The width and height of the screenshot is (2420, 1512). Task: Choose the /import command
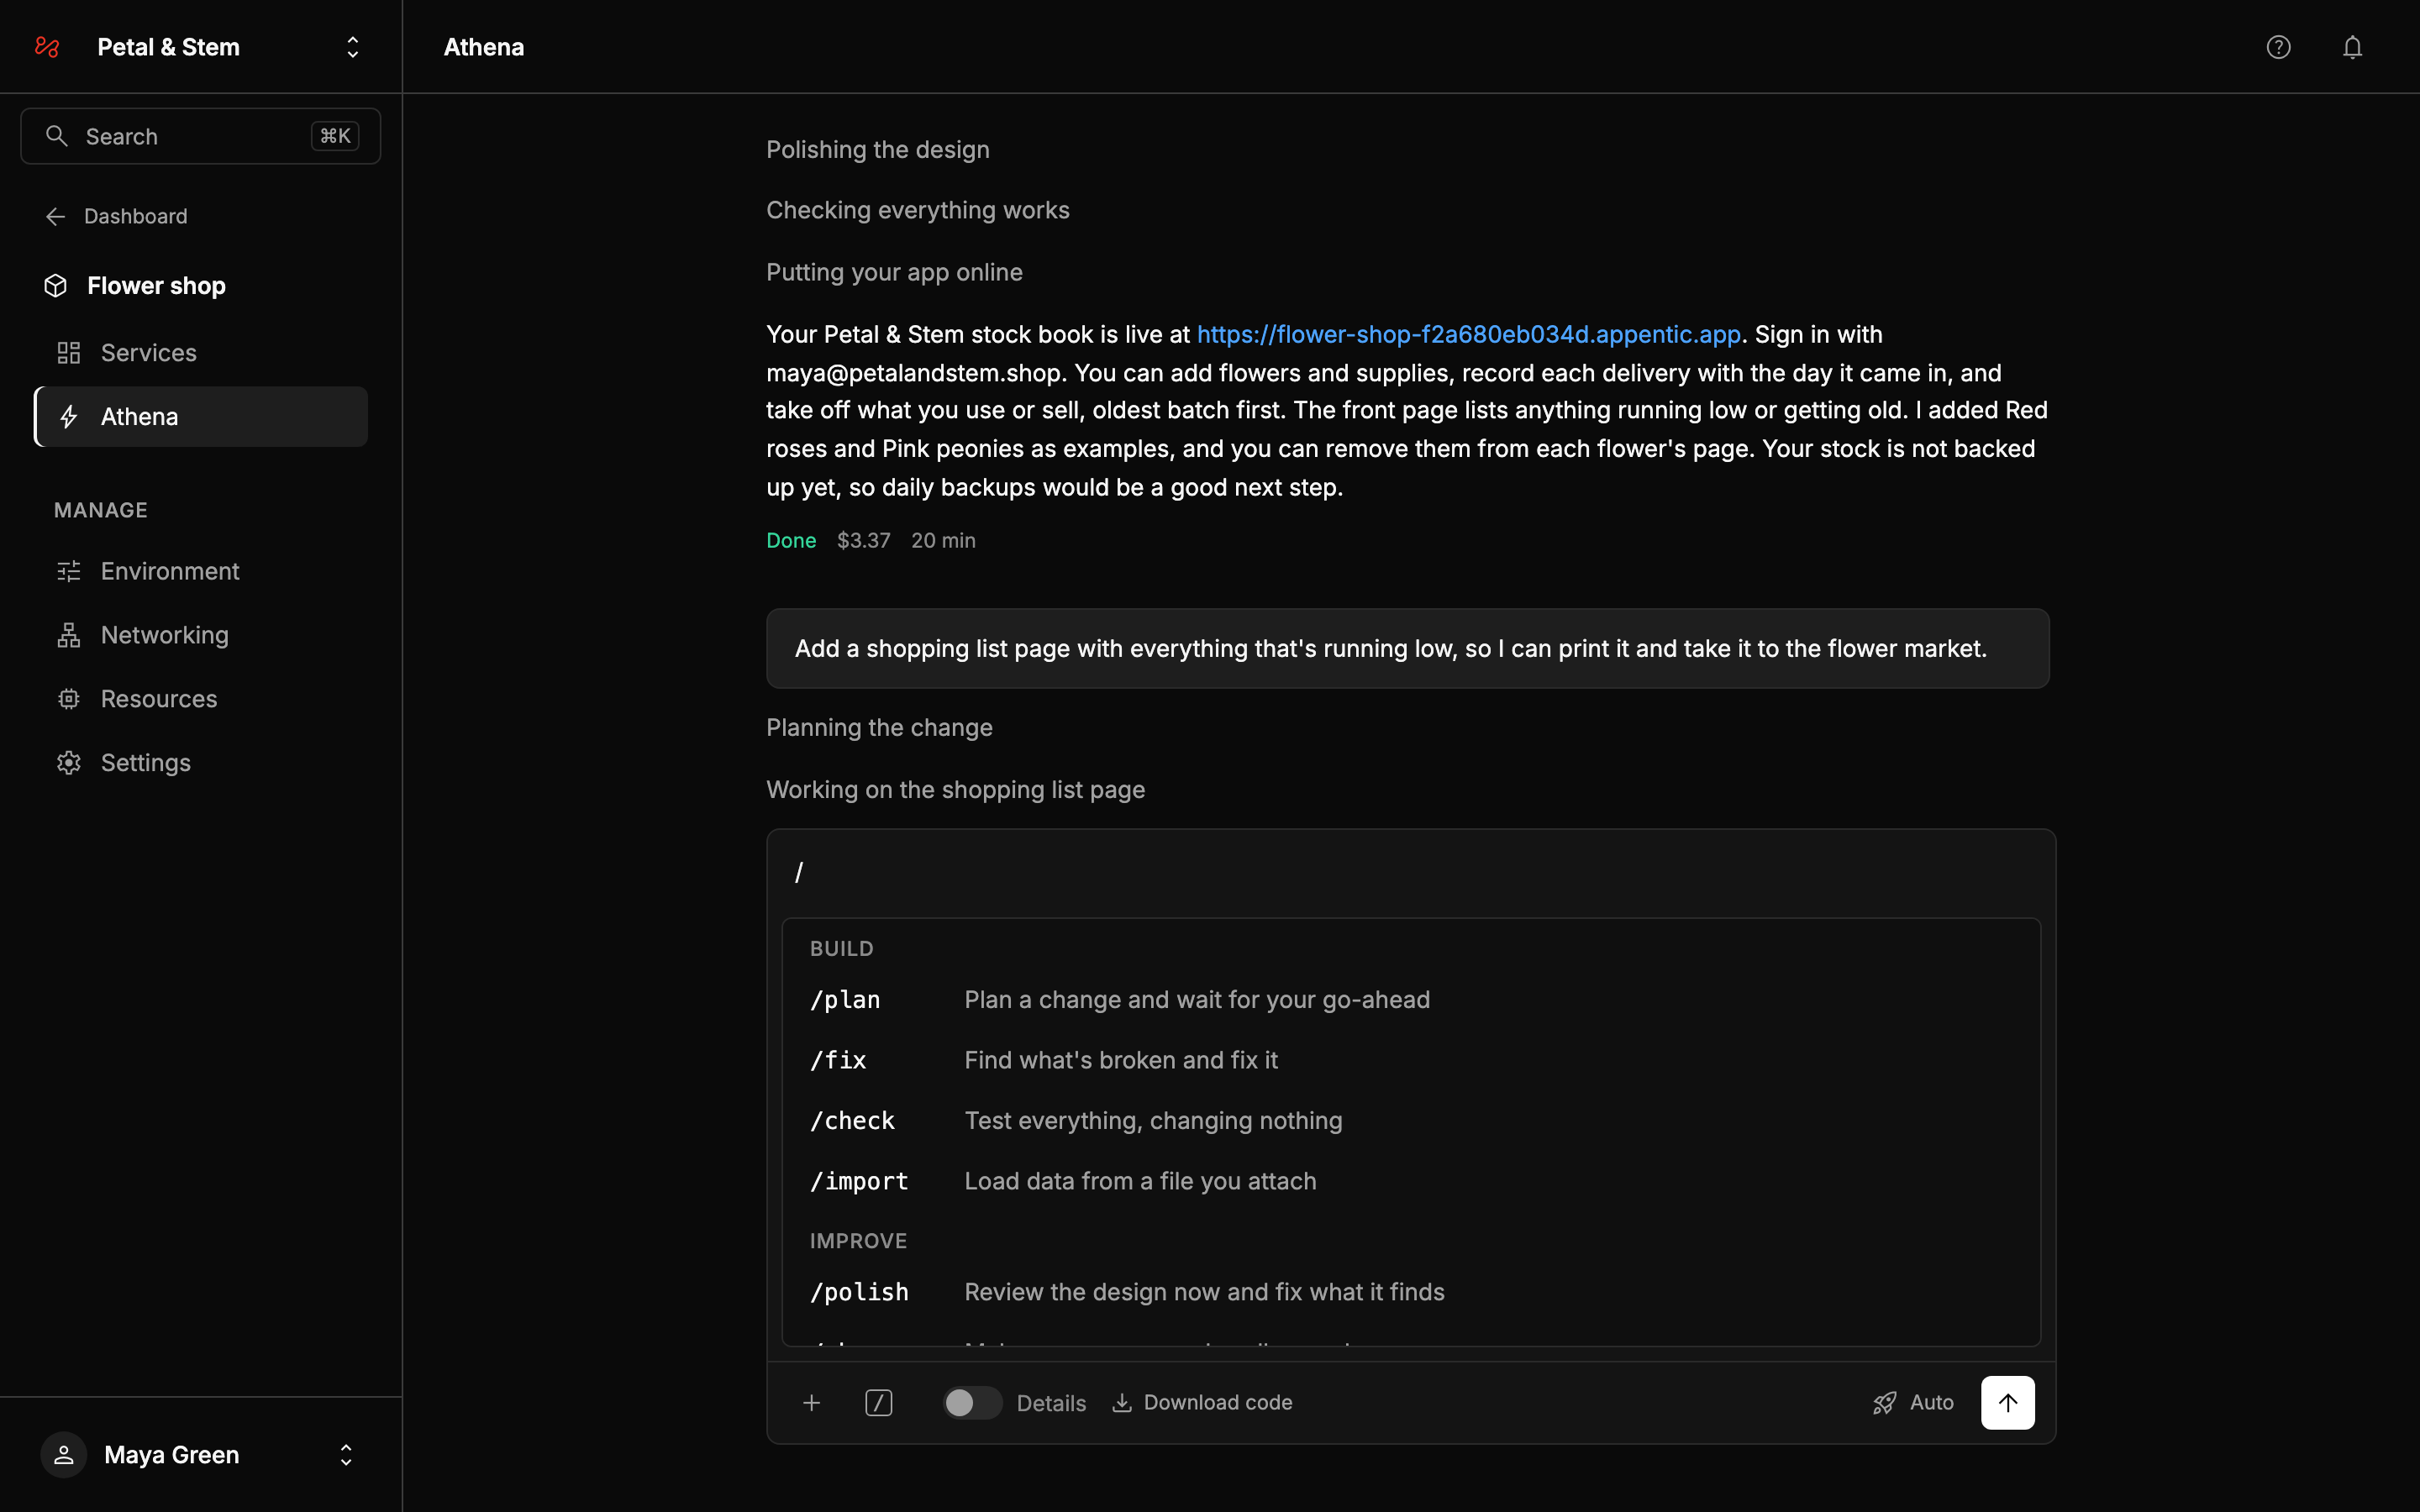(1410, 1181)
